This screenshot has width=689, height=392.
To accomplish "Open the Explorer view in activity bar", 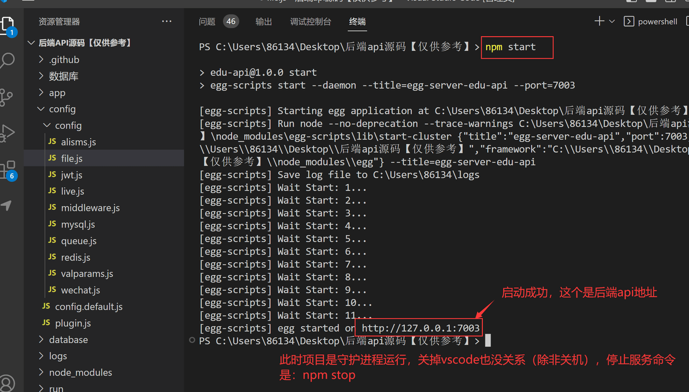I will click(7, 26).
